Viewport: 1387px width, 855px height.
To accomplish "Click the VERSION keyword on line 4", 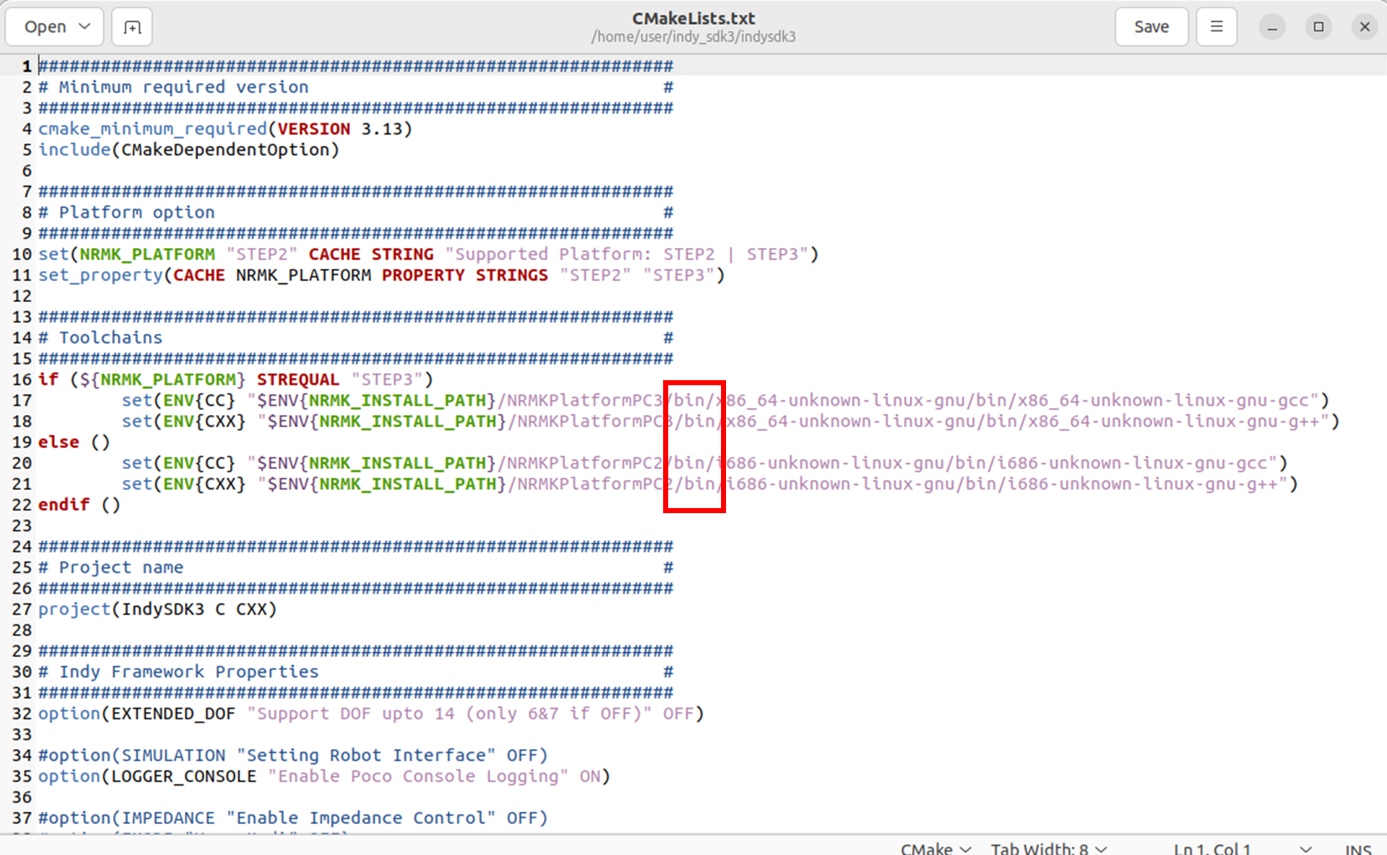I will click(x=314, y=129).
